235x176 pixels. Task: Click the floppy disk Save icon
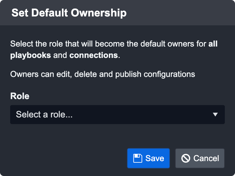(x=138, y=158)
